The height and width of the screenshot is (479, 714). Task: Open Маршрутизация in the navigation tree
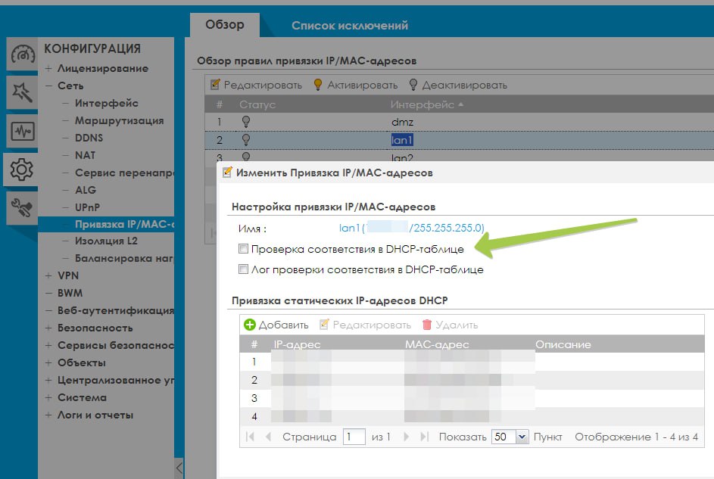(120, 120)
